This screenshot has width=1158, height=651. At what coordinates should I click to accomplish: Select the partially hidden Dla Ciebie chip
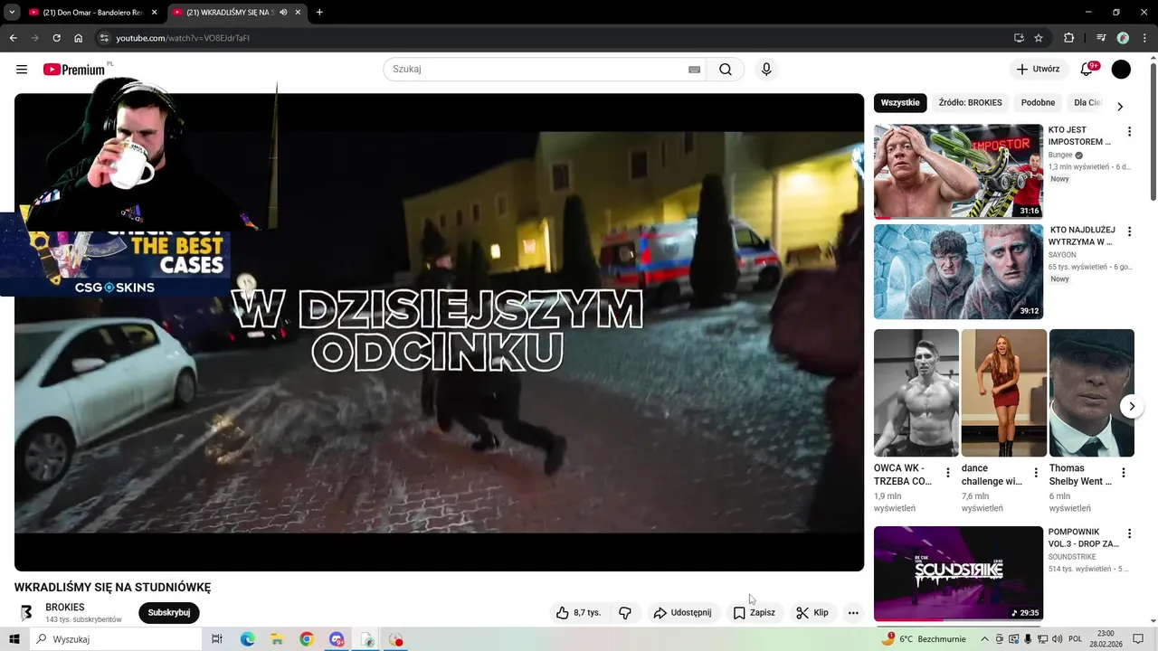[1087, 103]
